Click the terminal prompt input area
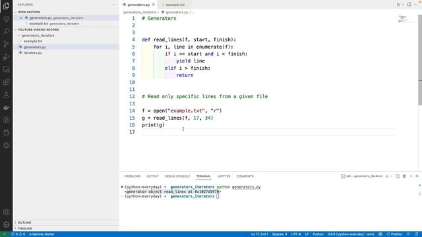 pos(218,196)
